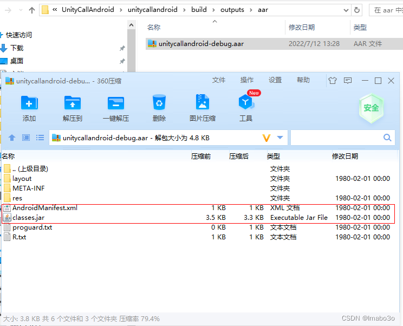This screenshot has height=326, width=403.
Task: Click the UnityCallAndroid breadcrumb segment
Action: 88,10
